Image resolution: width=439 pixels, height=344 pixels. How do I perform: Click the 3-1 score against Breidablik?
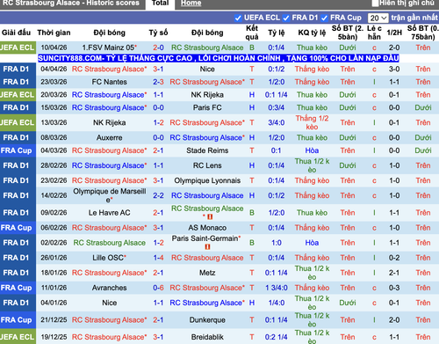(x=158, y=337)
